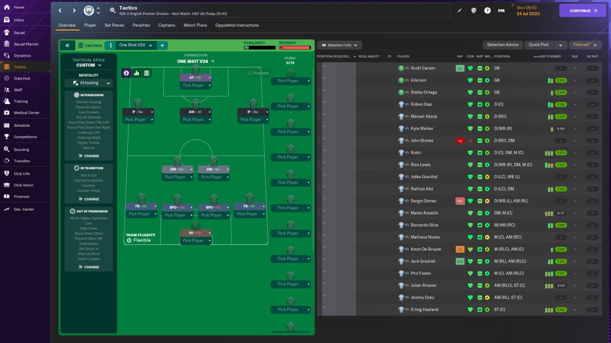Screen dimensions: 611x343
Task: Open the One Shot V24 tactic dropdown
Action: [137, 45]
